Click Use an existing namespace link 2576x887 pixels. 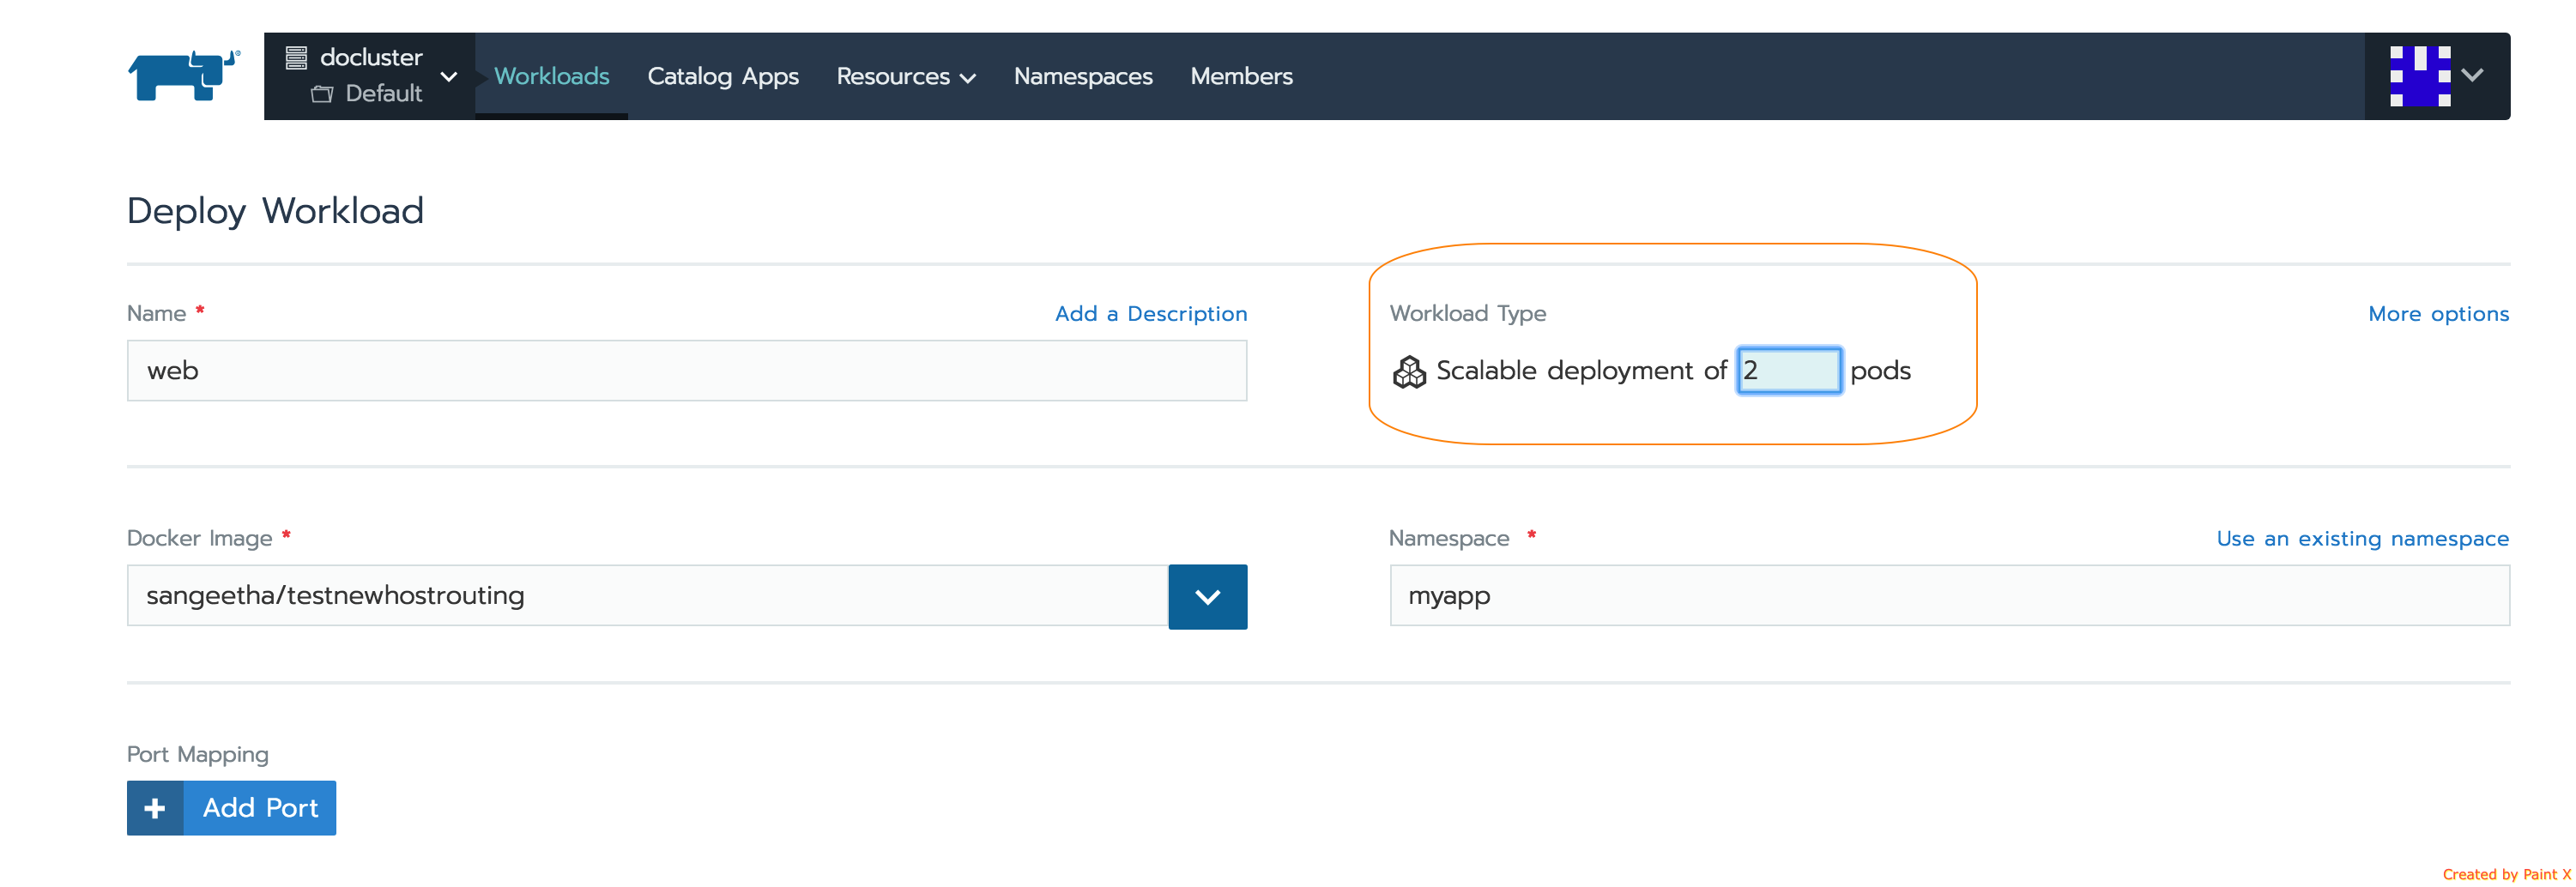tap(2362, 539)
